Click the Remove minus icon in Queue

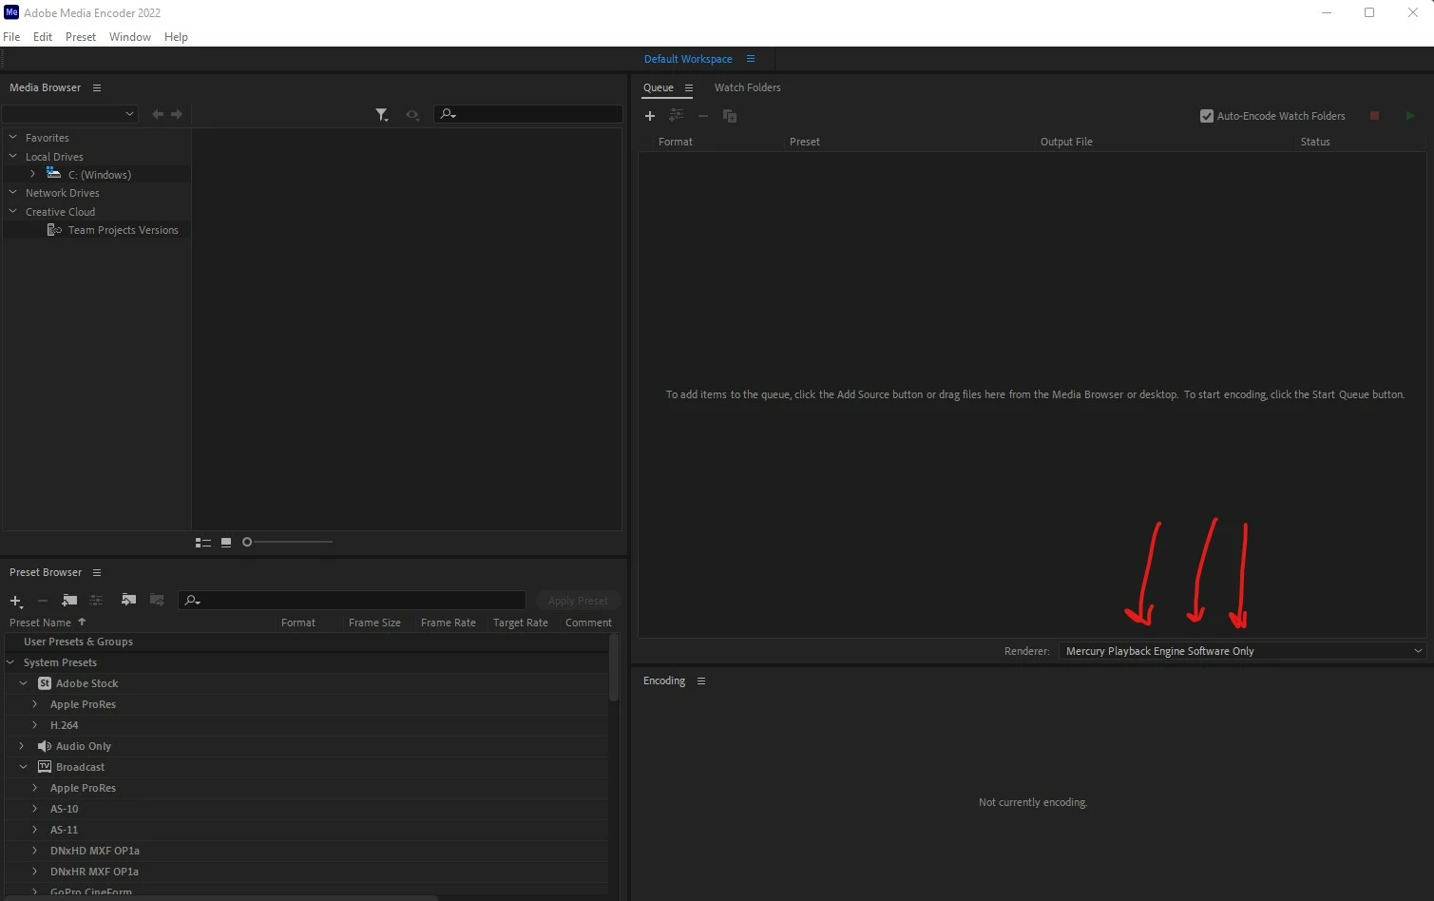pyautogui.click(x=703, y=116)
